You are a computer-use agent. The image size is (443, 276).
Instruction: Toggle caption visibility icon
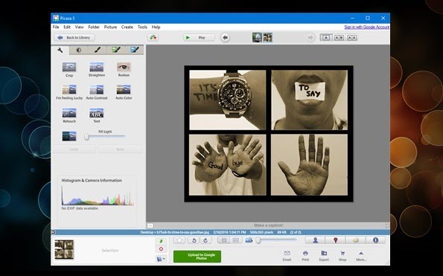pos(150,225)
